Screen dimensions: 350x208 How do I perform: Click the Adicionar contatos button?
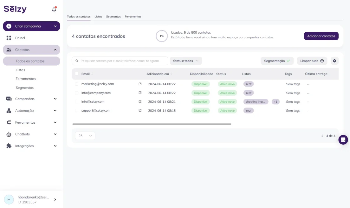pos(321,36)
